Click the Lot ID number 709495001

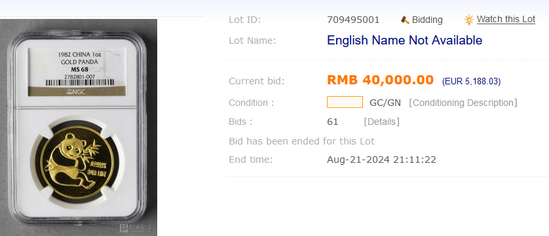353,20
